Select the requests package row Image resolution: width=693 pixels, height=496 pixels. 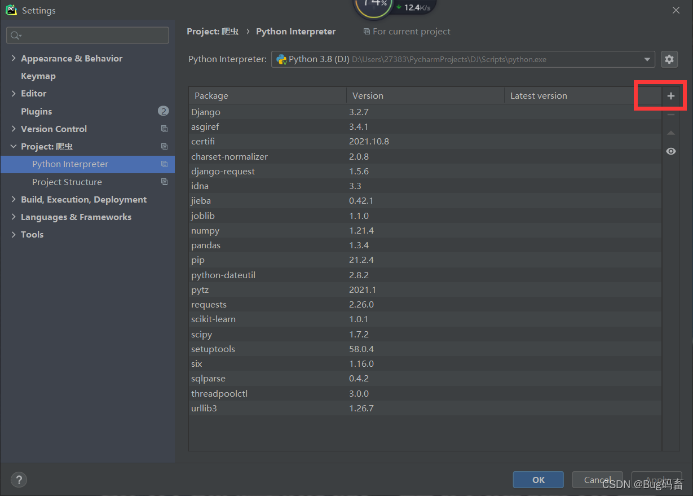[x=425, y=305]
